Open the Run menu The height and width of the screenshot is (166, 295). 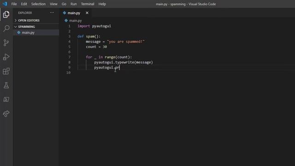(x=74, y=4)
